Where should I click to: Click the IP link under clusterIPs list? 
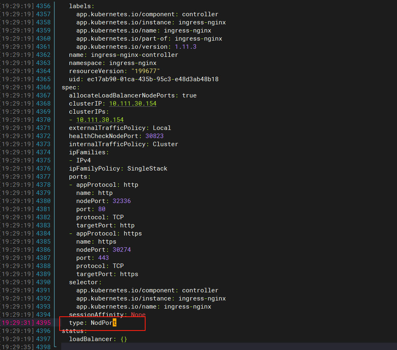100,120
